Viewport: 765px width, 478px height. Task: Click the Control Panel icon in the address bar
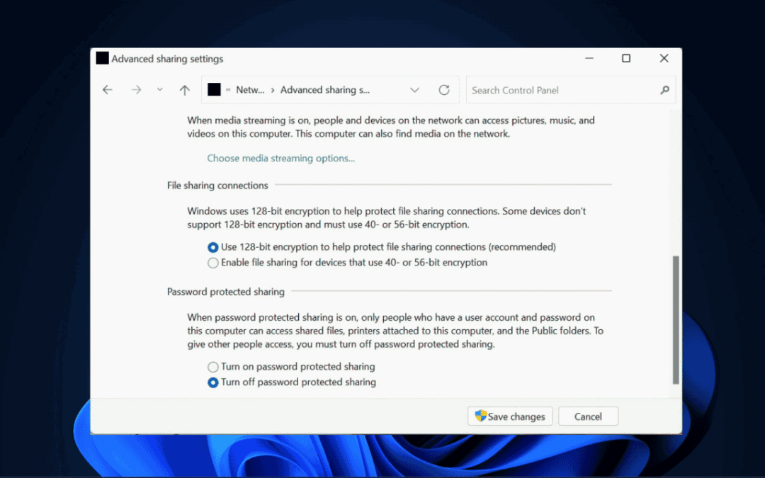[x=214, y=90]
